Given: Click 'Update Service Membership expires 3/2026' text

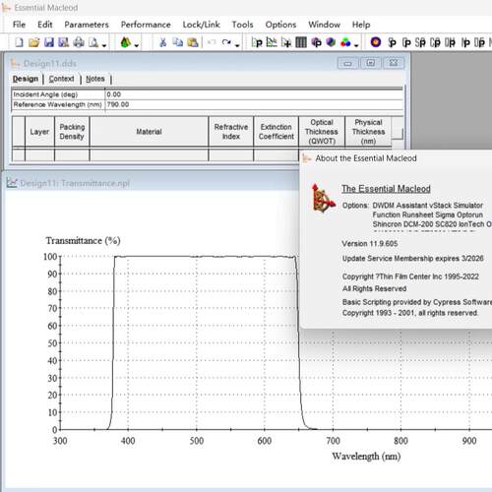Looking at the screenshot, I should [413, 259].
